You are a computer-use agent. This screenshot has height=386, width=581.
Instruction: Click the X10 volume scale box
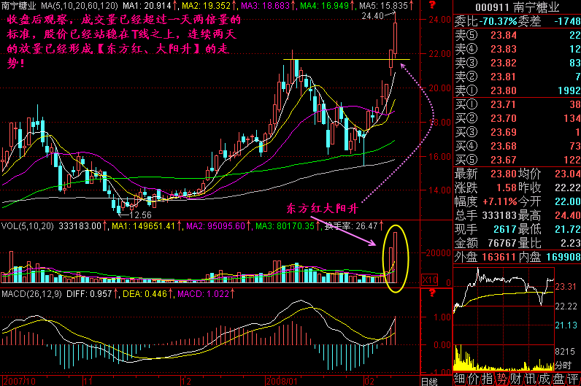(428, 281)
